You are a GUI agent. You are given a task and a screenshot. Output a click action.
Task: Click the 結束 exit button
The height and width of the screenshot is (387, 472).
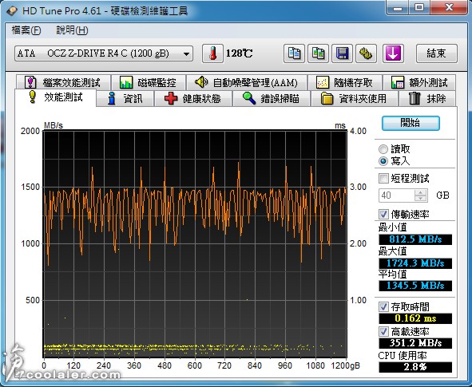tap(437, 53)
